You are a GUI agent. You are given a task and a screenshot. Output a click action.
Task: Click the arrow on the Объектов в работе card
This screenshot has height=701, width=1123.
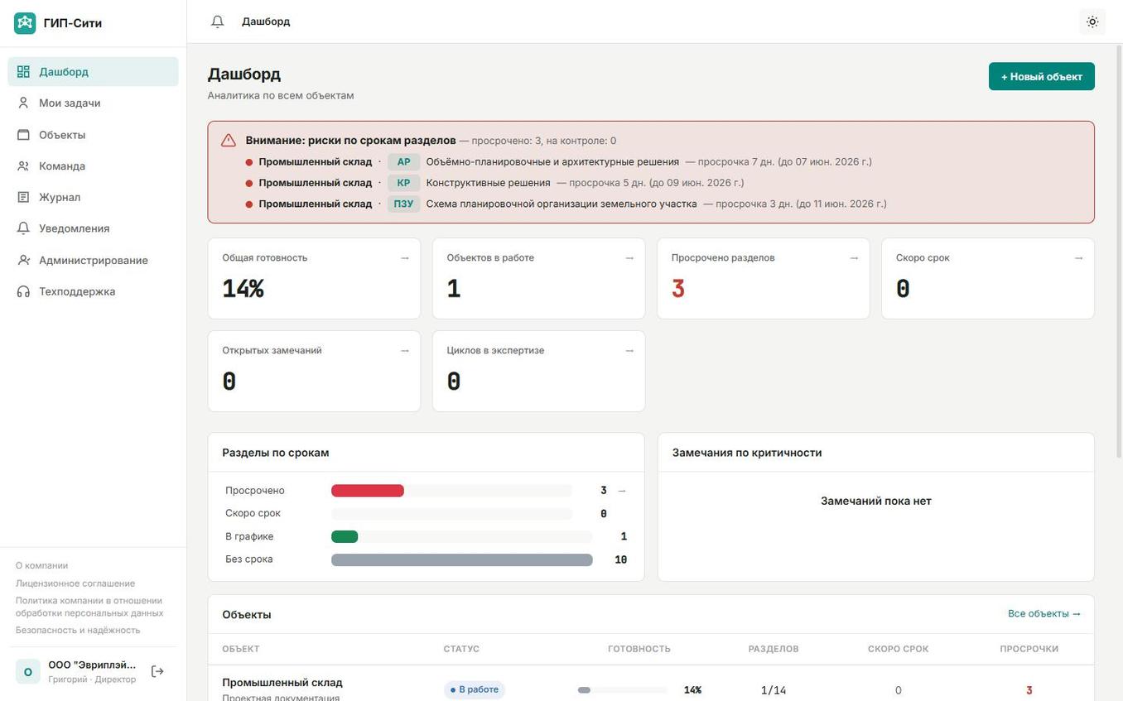pos(629,258)
